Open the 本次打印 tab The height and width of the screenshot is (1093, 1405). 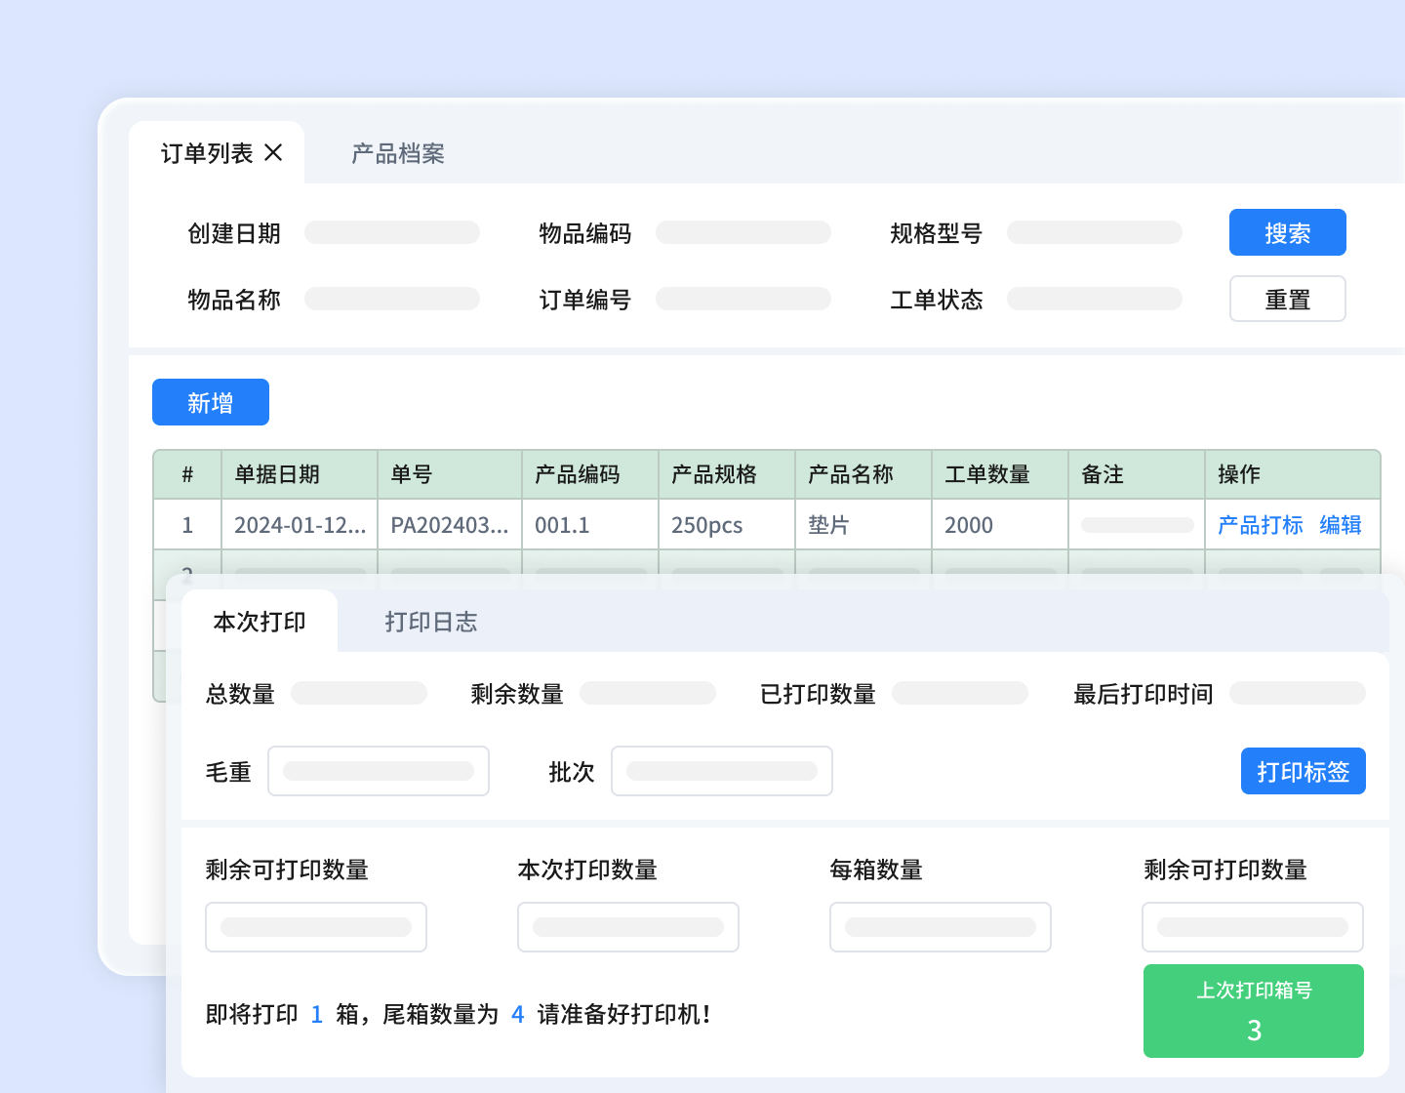click(260, 622)
